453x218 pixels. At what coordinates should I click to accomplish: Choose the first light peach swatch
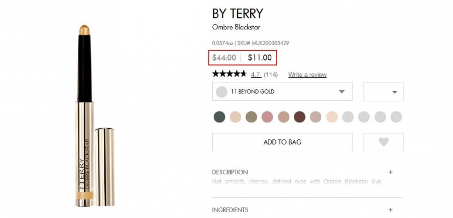coord(235,117)
